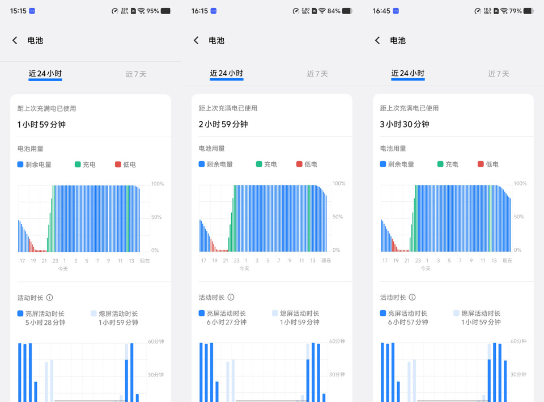
Task: Tap activity duration info icon in 16:45 screen
Action: (412, 297)
